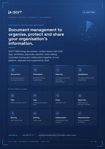The image size is (105, 149).
Task: Click 'conversations, video meetings' text
Action: coord(62,121)
